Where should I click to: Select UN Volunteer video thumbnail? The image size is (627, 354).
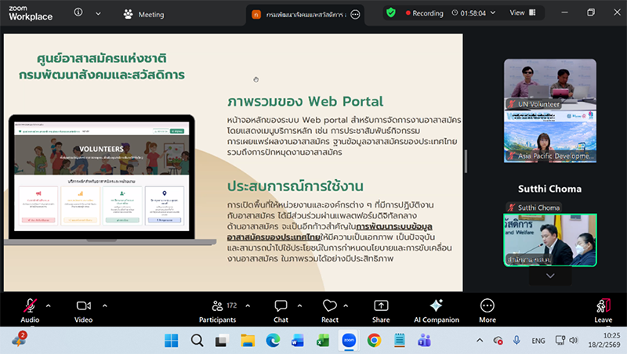point(550,85)
